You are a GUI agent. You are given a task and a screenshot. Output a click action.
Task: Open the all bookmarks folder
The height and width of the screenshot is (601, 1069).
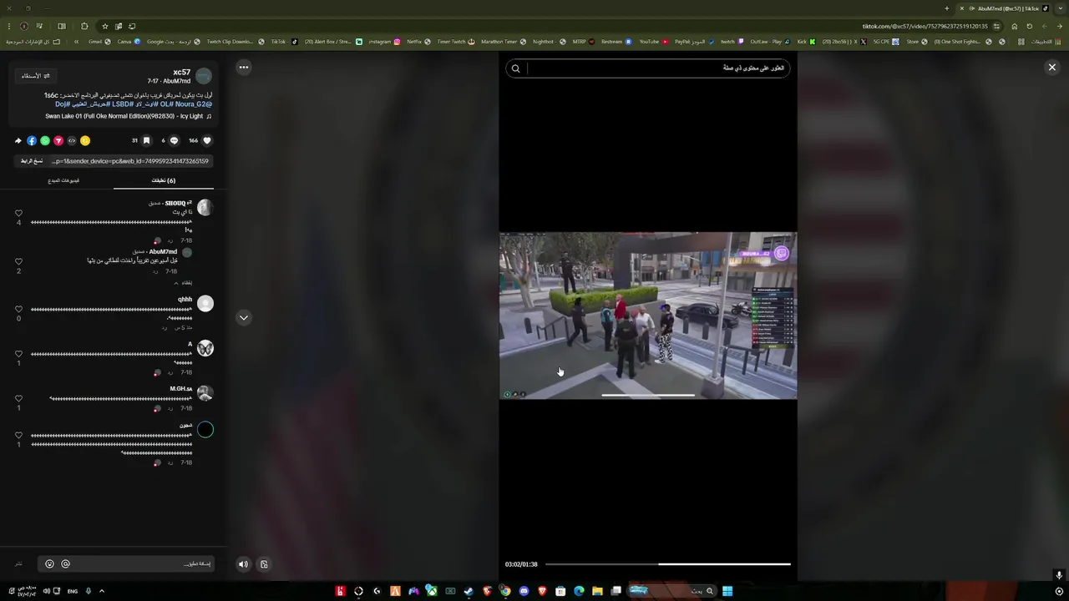[33, 41]
